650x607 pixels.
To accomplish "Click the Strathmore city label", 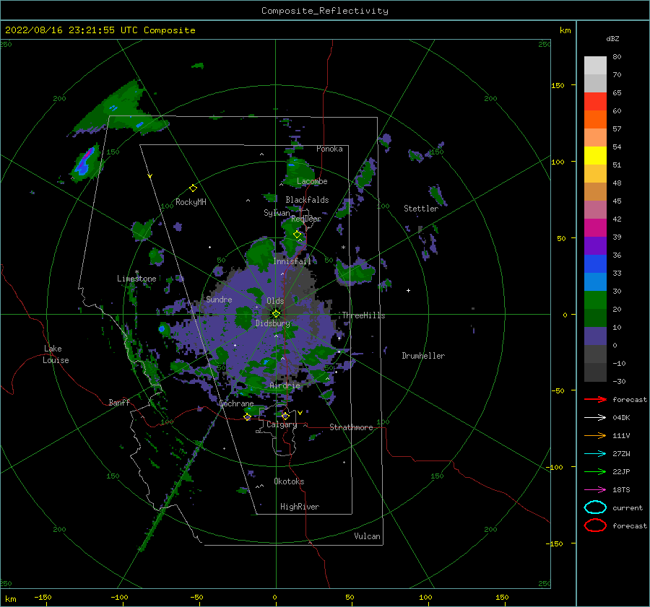I will click(351, 427).
